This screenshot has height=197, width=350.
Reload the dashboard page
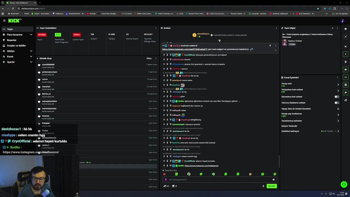coord(13,8)
